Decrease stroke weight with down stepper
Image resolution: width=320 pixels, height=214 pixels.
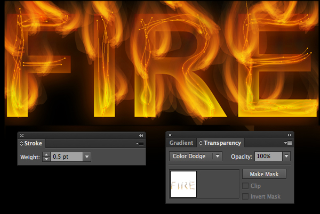coord(46,159)
